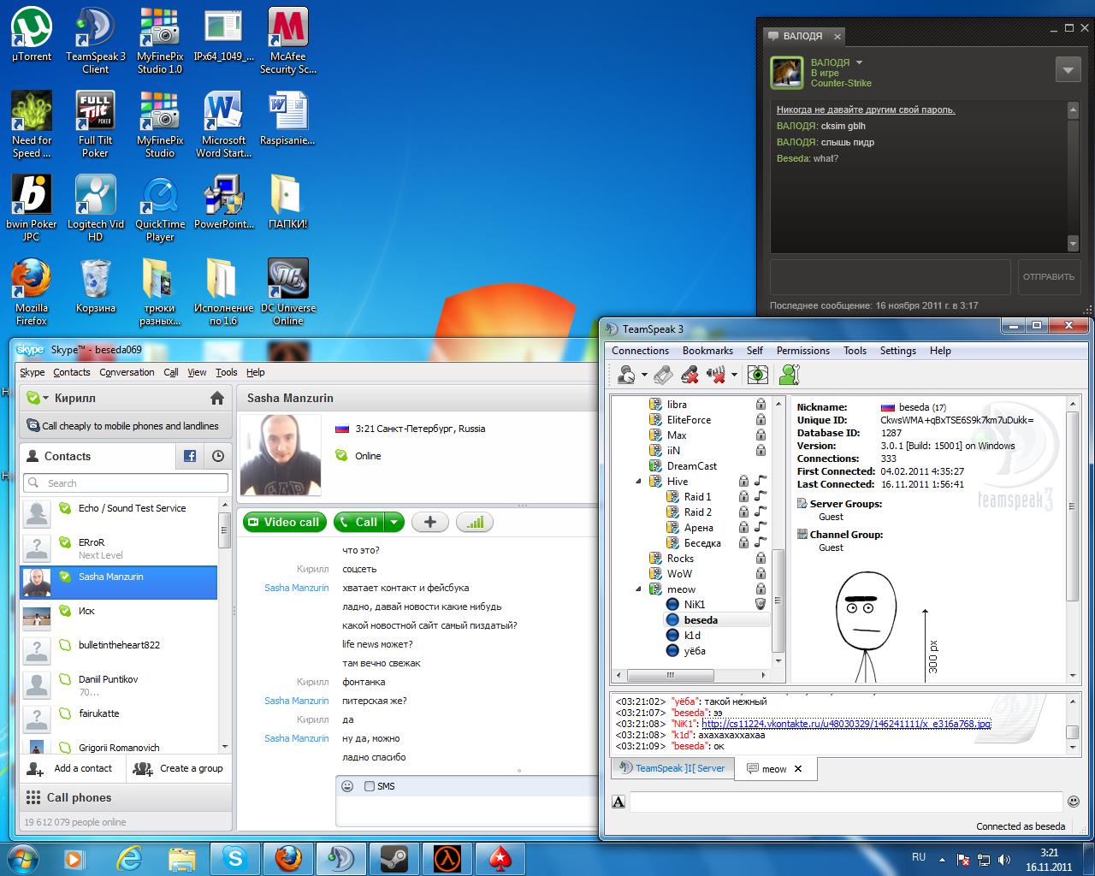
Task: Select Daniil Puntikov contact in Skype
Action: 119,685
